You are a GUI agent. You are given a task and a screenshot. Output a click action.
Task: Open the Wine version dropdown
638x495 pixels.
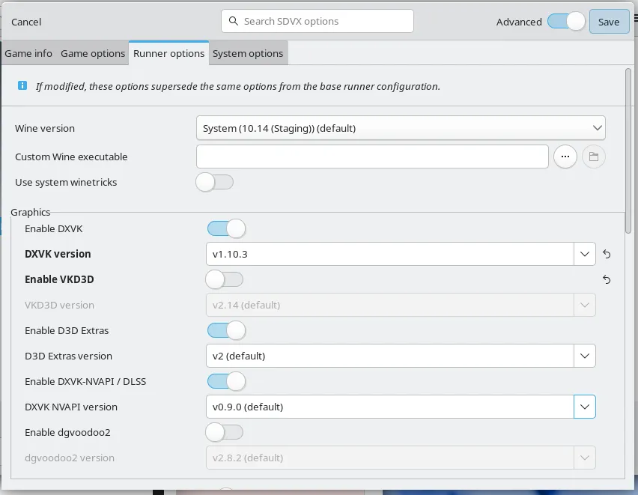[x=401, y=128]
